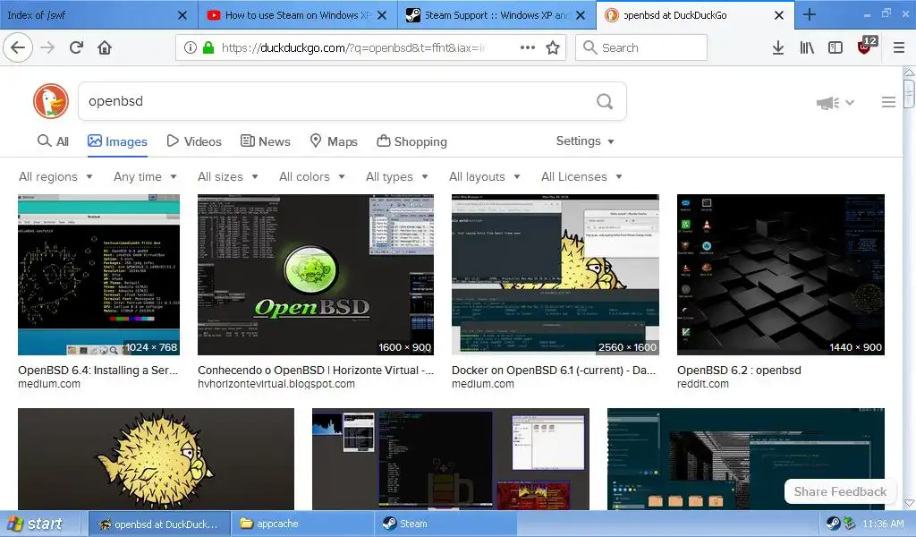Click the Firefox Search box
Image resolution: width=916 pixels, height=537 pixels.
click(x=640, y=47)
